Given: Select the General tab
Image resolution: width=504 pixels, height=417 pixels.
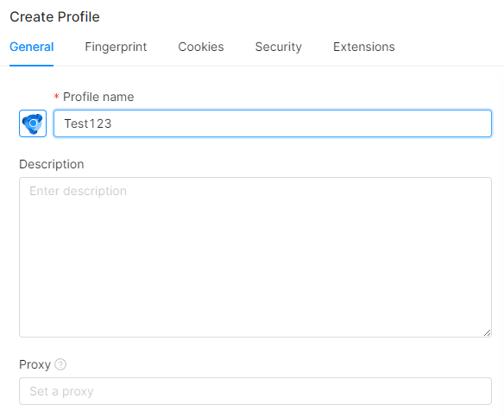Looking at the screenshot, I should [x=31, y=47].
